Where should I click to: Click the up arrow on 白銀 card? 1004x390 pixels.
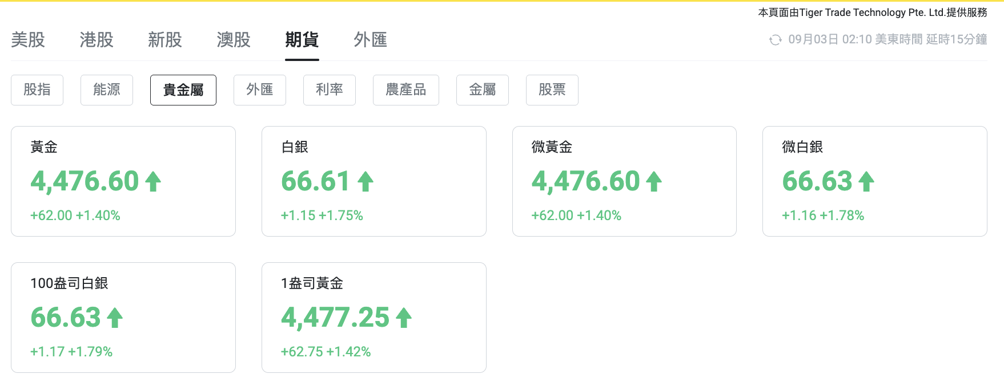coord(366,182)
